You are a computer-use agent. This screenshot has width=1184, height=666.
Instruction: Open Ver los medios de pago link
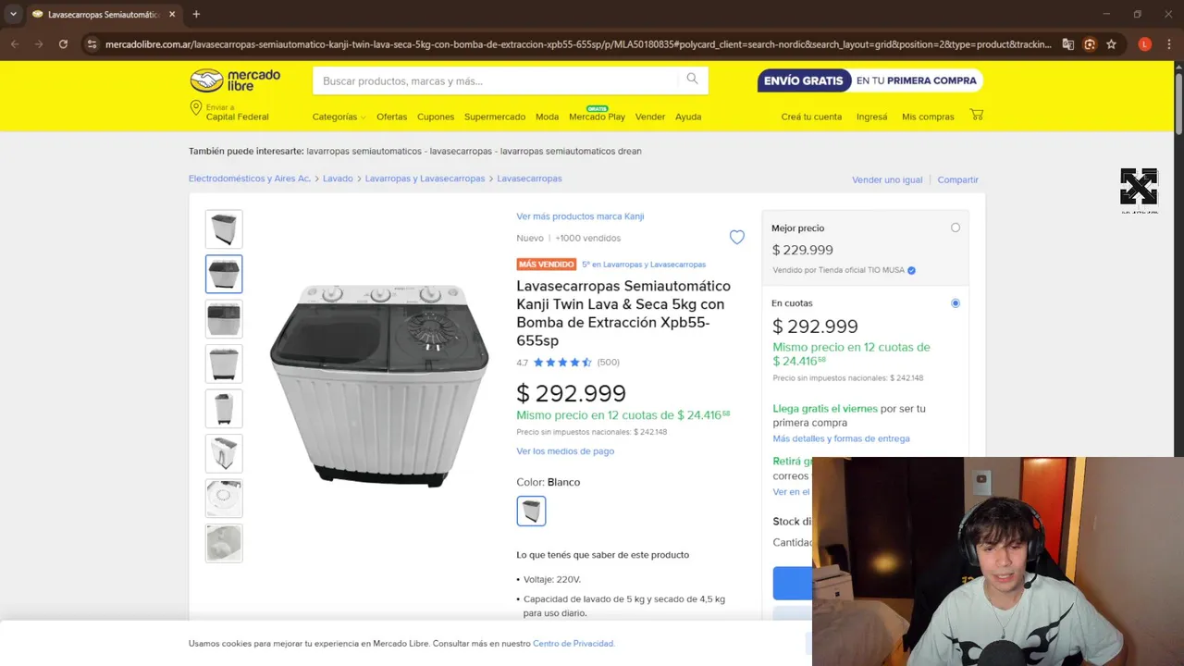click(565, 451)
